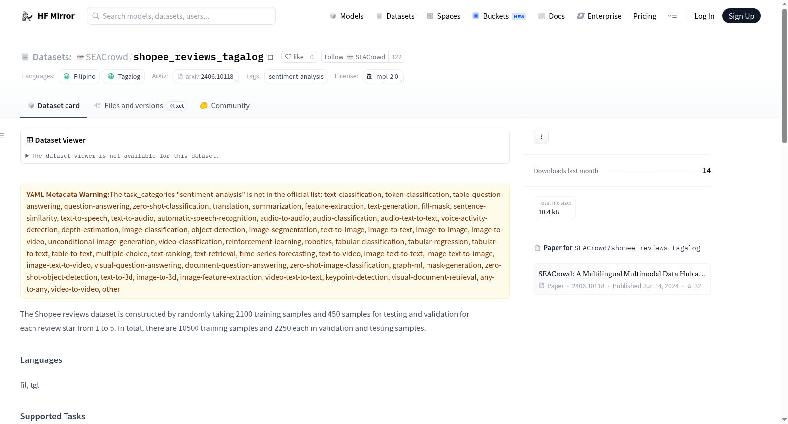Viewport: 788px width, 424px height.
Task: Open Buckets section
Action: coord(499,16)
